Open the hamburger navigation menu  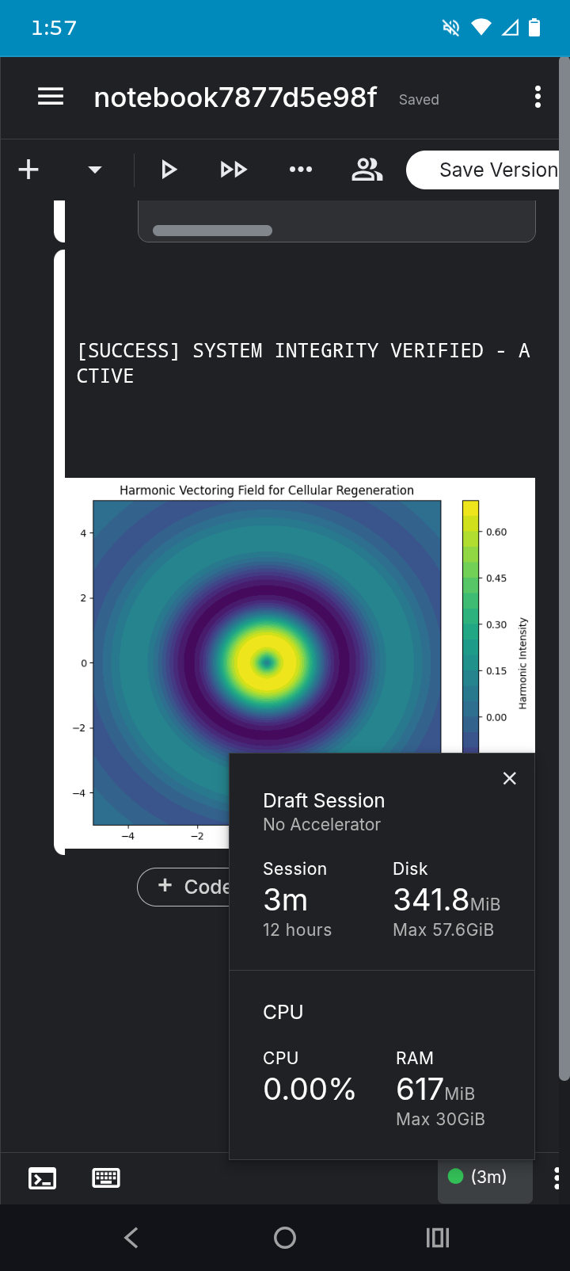click(51, 97)
